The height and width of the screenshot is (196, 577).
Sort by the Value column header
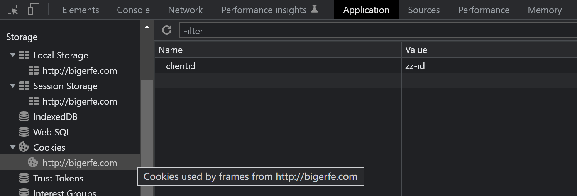coord(489,50)
